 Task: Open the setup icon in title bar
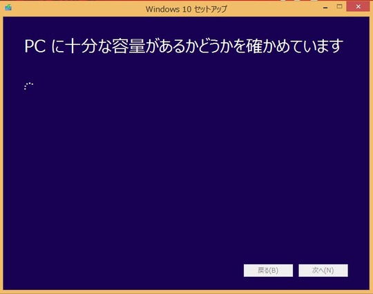pyautogui.click(x=8, y=8)
